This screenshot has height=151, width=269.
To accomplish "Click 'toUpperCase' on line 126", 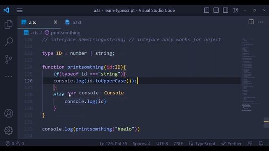I will (111, 81).
